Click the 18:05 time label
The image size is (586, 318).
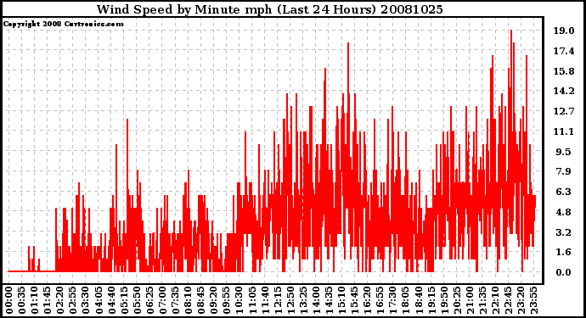[x=405, y=300]
